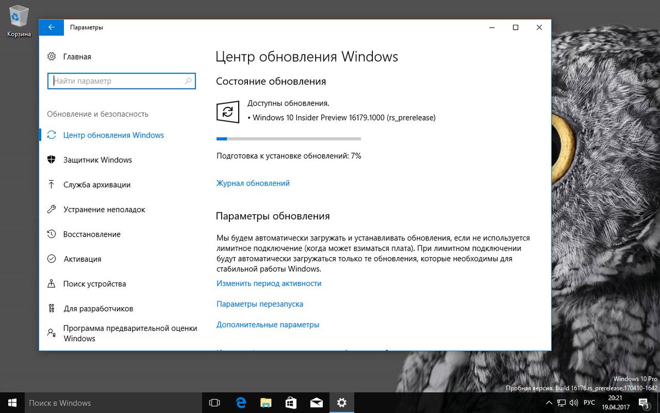
Task: Open Активация section
Action: click(x=82, y=259)
